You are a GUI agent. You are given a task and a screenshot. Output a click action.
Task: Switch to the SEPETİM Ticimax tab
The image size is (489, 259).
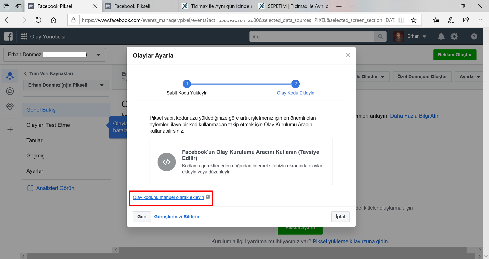(x=294, y=6)
